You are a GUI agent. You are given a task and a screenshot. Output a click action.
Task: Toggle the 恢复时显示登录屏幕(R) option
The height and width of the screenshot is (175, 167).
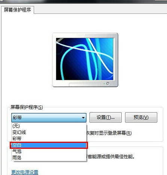pos(109,133)
